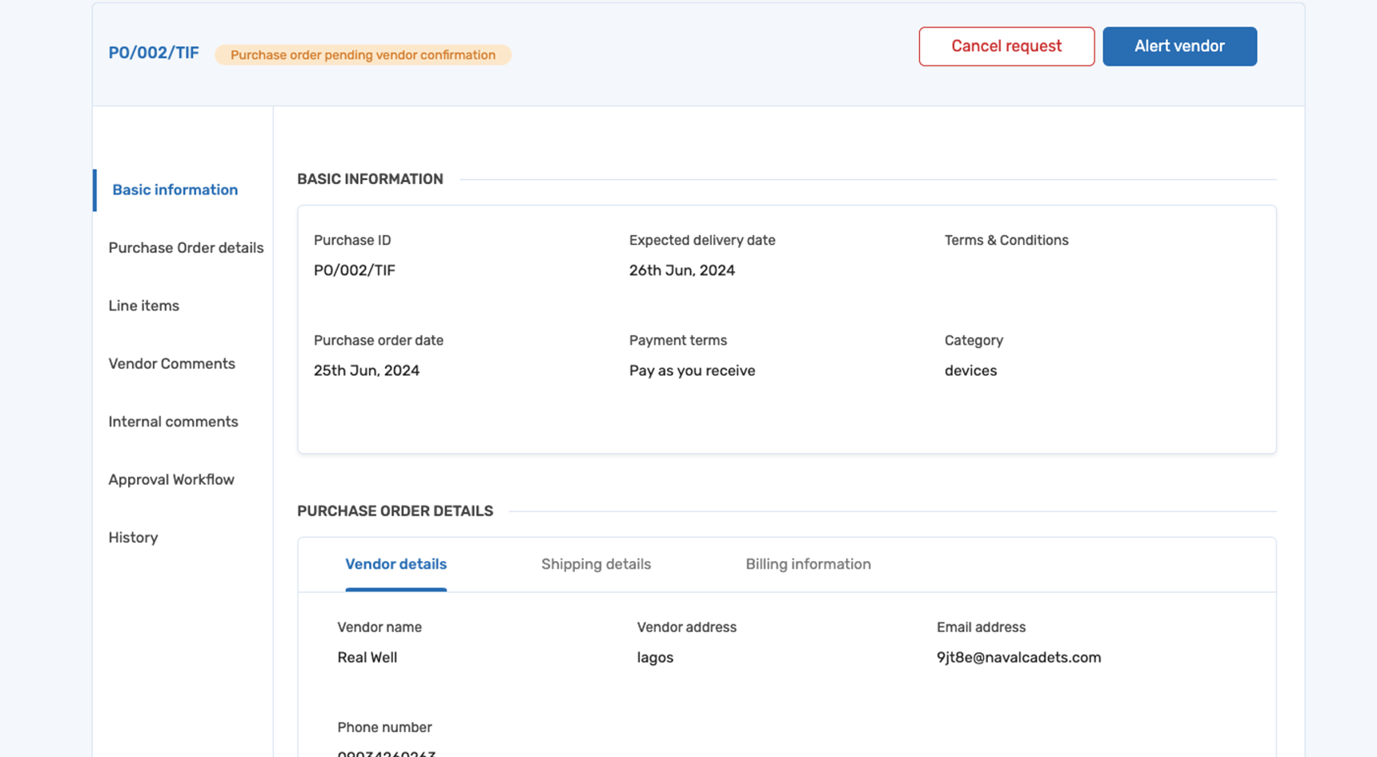Screen dimensions: 1377x757
Task: Select the Vendor details tab
Action: pos(395,564)
